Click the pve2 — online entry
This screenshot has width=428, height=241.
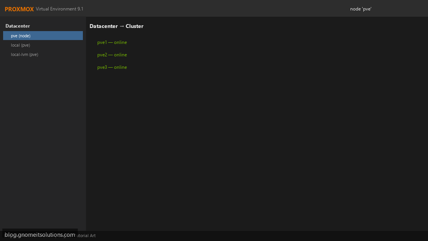(x=112, y=55)
